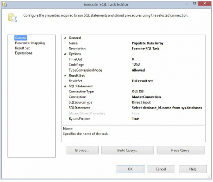Collapse the SQL Statement property category
The image size is (213, 182).
click(65, 86)
